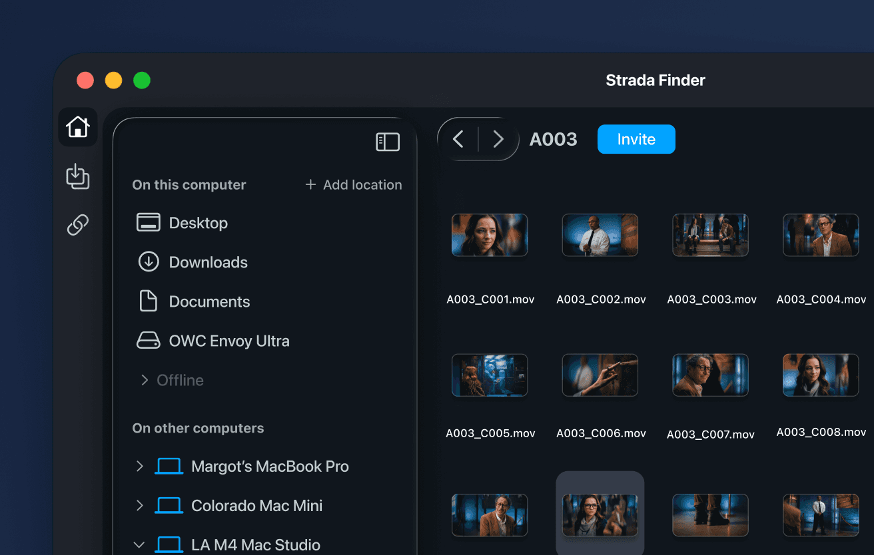Click the green maximize window button
The image size is (874, 555).
pos(142,81)
